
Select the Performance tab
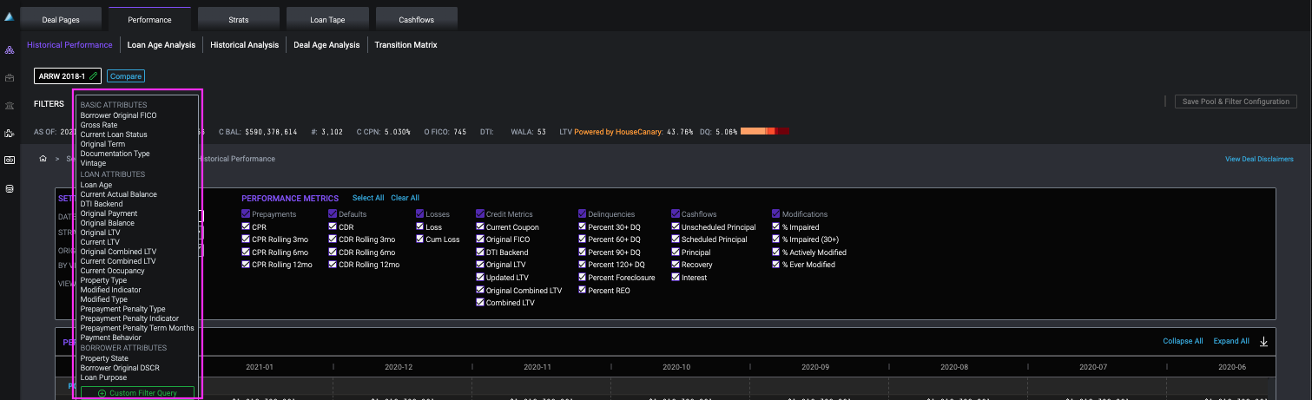(x=149, y=19)
